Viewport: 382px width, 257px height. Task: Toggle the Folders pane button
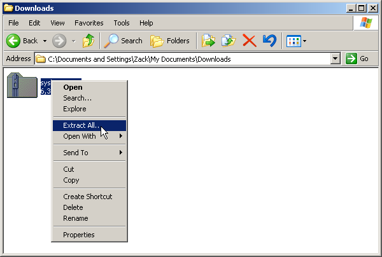point(170,41)
